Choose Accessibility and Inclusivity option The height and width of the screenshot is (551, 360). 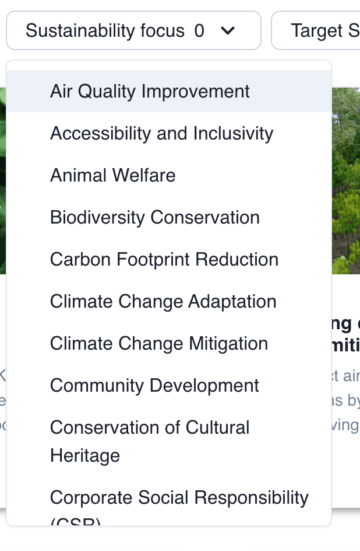169,133
